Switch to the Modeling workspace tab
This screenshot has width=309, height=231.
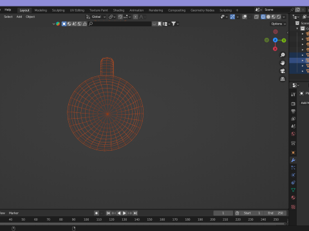(x=41, y=10)
